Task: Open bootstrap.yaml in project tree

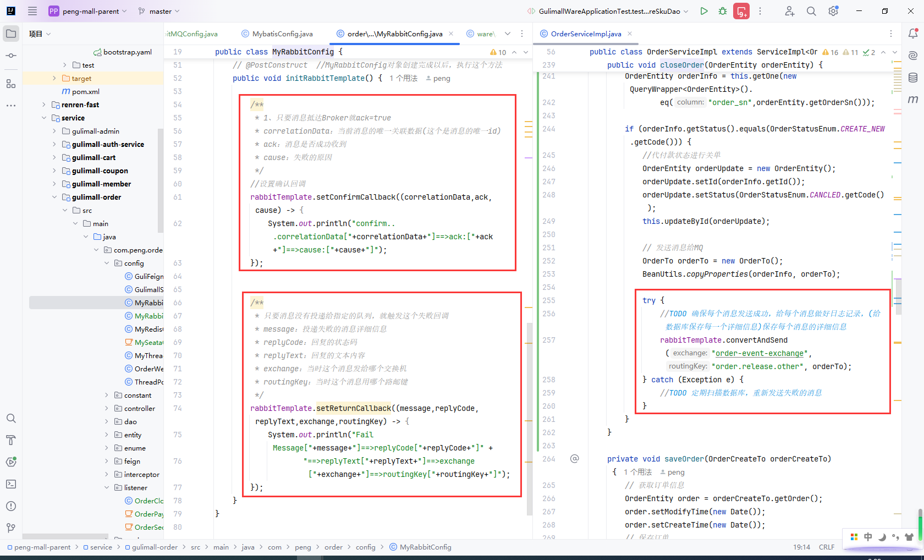Action: [123, 52]
